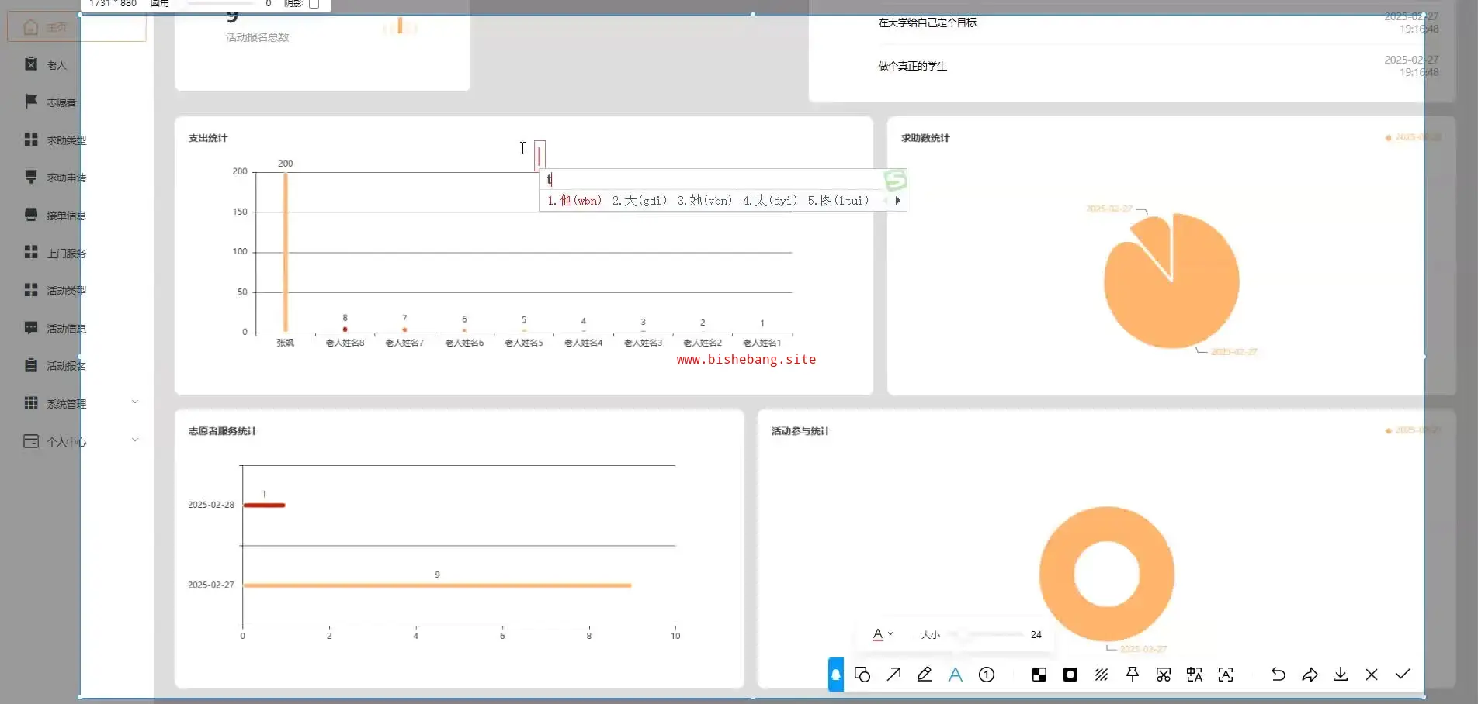1478x704 pixels.
Task: Save screenshot with download icon
Action: (1341, 675)
